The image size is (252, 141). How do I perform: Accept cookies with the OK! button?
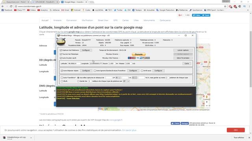[236, 130]
